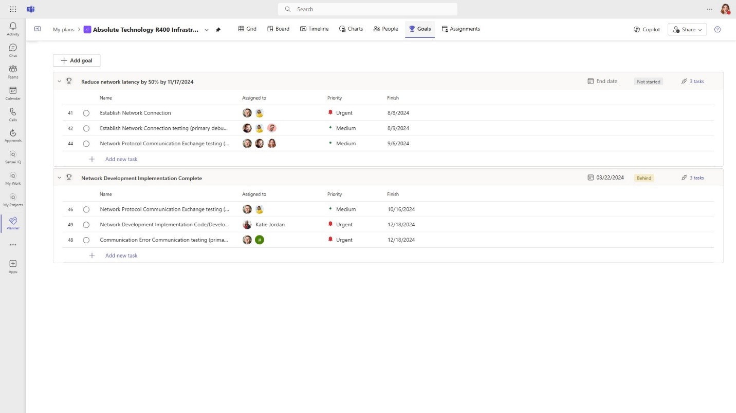Open Chat from the left sidebar
736x413 pixels.
coord(13,50)
